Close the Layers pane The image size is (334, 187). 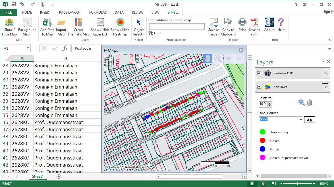point(329,62)
